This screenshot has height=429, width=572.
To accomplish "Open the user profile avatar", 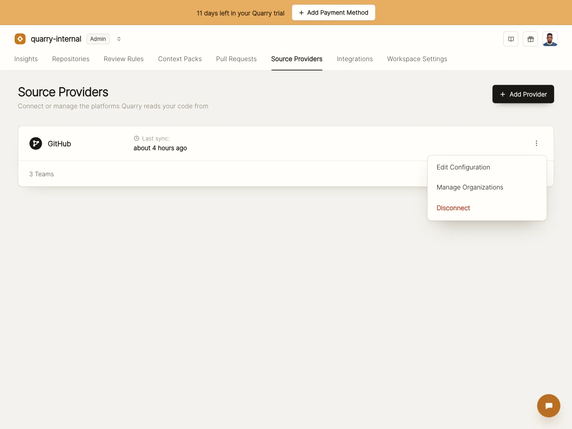I will (550, 39).
